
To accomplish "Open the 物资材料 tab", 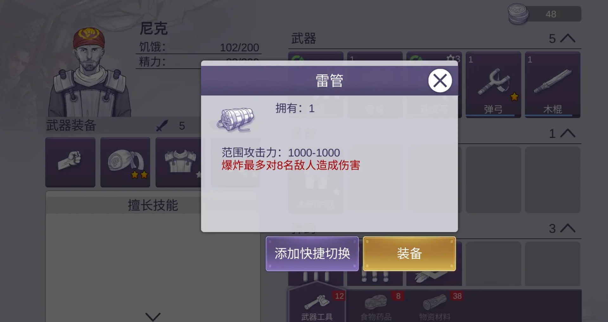I will click(435, 306).
